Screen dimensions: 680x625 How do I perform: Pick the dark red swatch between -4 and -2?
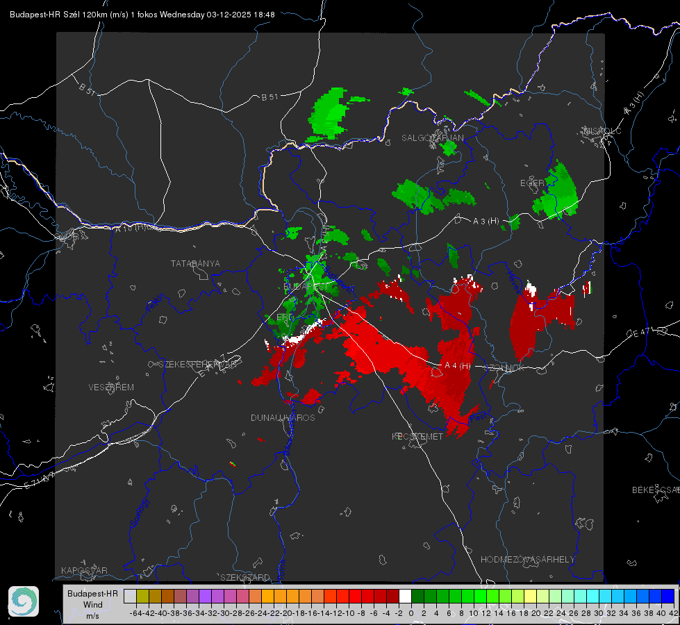pos(392,596)
